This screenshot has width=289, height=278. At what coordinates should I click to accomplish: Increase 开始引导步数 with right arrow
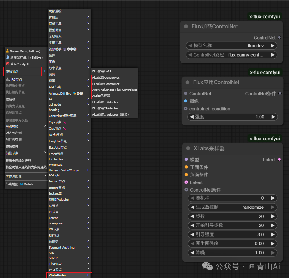[273, 225]
